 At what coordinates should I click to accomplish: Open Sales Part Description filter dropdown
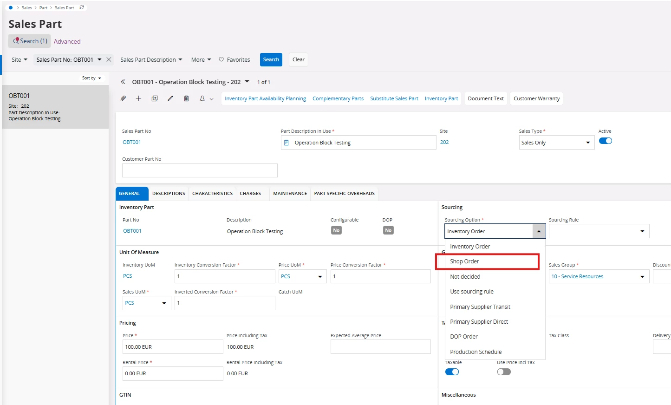(151, 59)
